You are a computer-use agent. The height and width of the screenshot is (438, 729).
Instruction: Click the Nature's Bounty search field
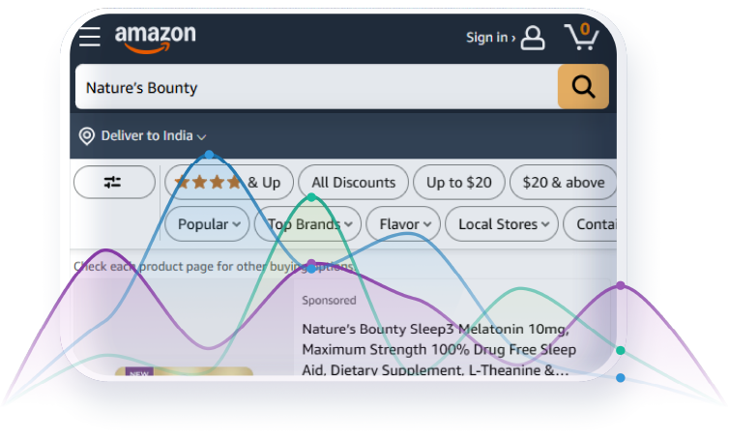coord(316,88)
